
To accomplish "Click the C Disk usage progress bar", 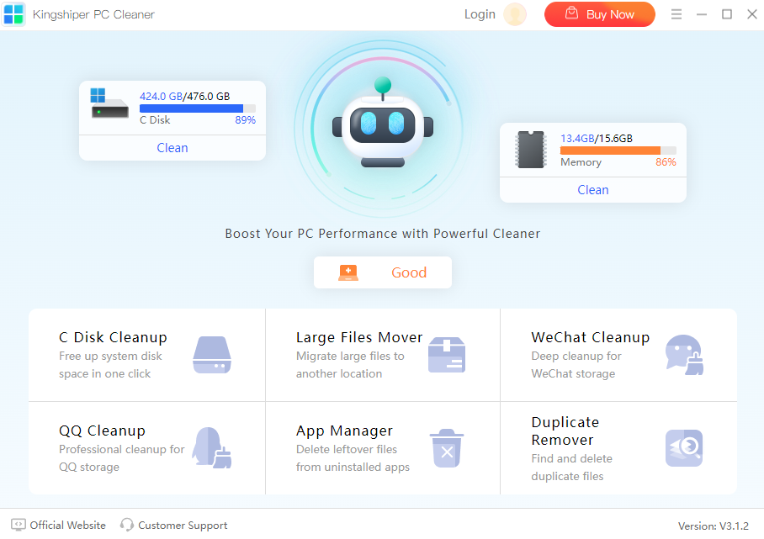I will (197, 108).
